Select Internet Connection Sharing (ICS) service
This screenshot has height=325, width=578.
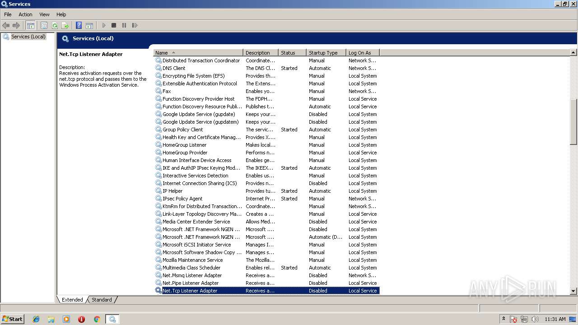coord(266,183)
